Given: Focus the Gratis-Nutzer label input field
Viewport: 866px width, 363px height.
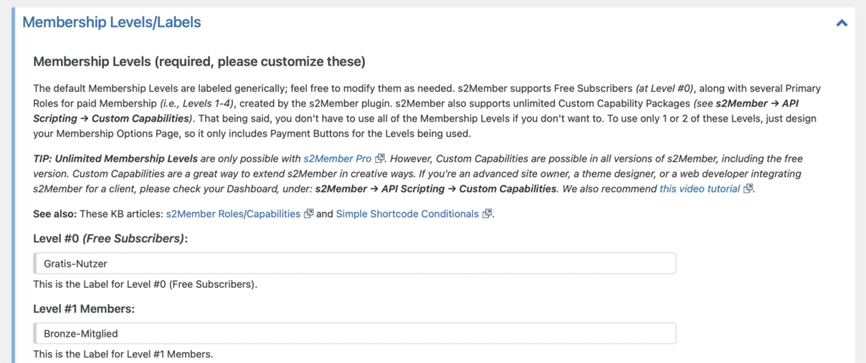Looking at the screenshot, I should (x=354, y=263).
